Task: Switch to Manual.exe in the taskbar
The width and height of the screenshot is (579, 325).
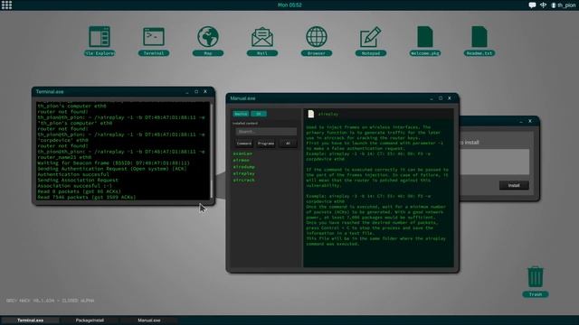Action: point(149,320)
